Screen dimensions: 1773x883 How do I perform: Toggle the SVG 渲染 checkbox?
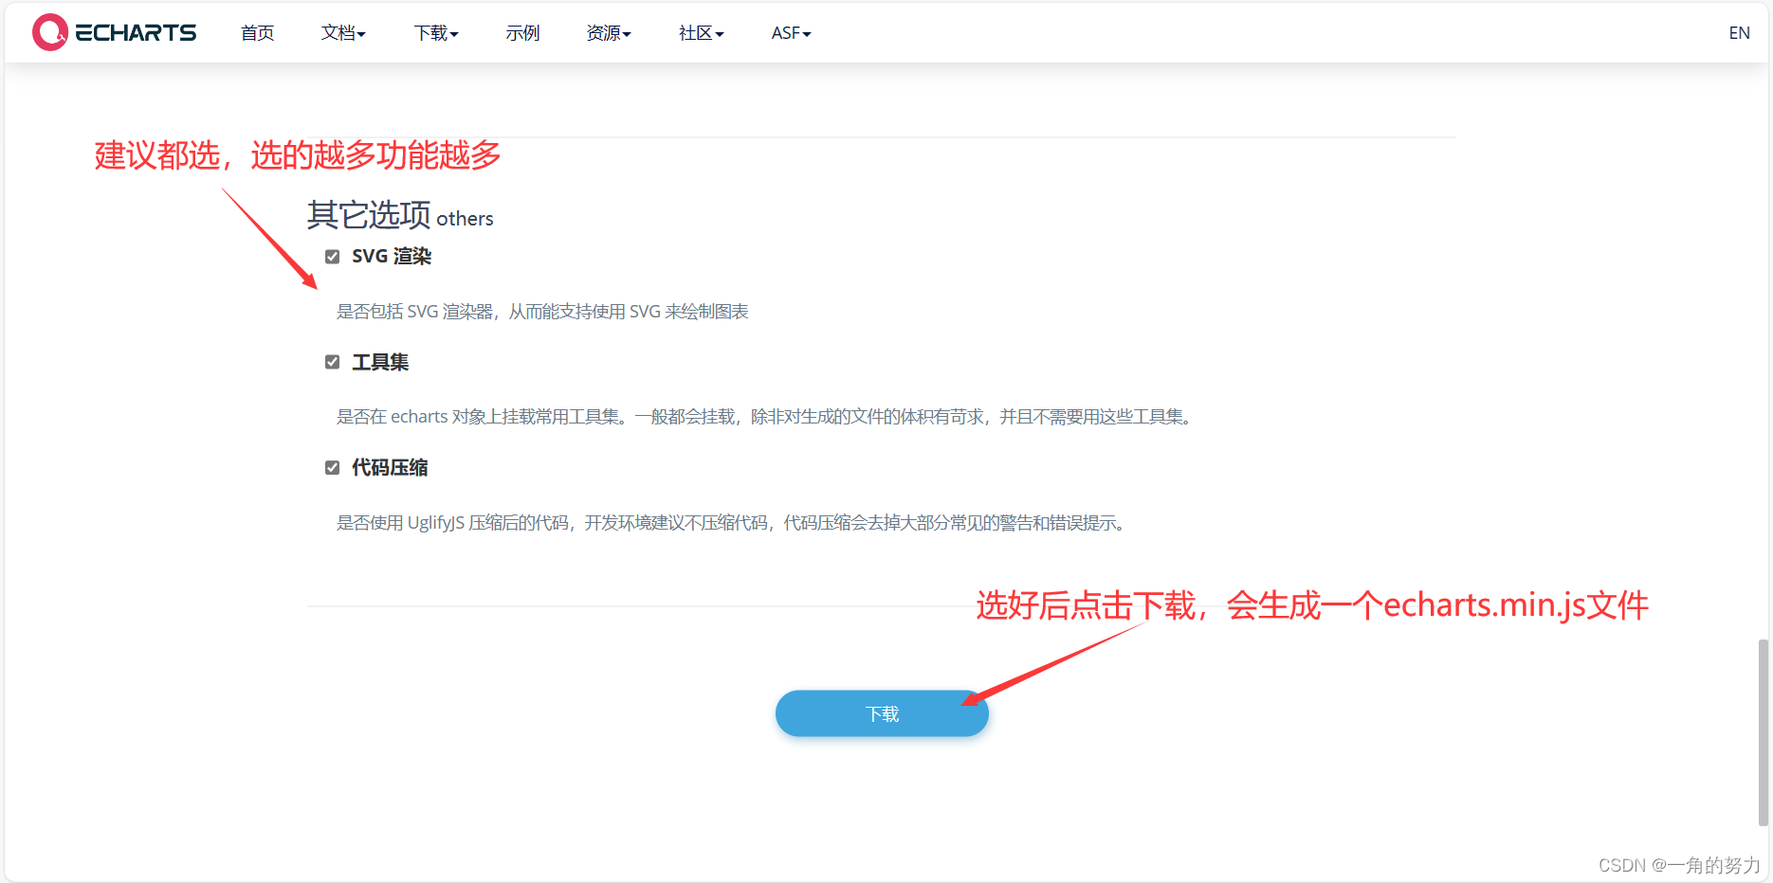point(332,257)
